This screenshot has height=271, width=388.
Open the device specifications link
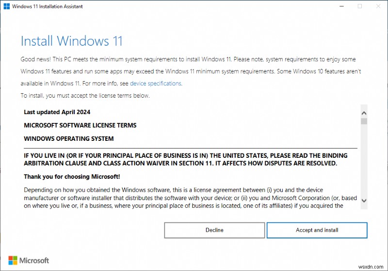coord(156,84)
